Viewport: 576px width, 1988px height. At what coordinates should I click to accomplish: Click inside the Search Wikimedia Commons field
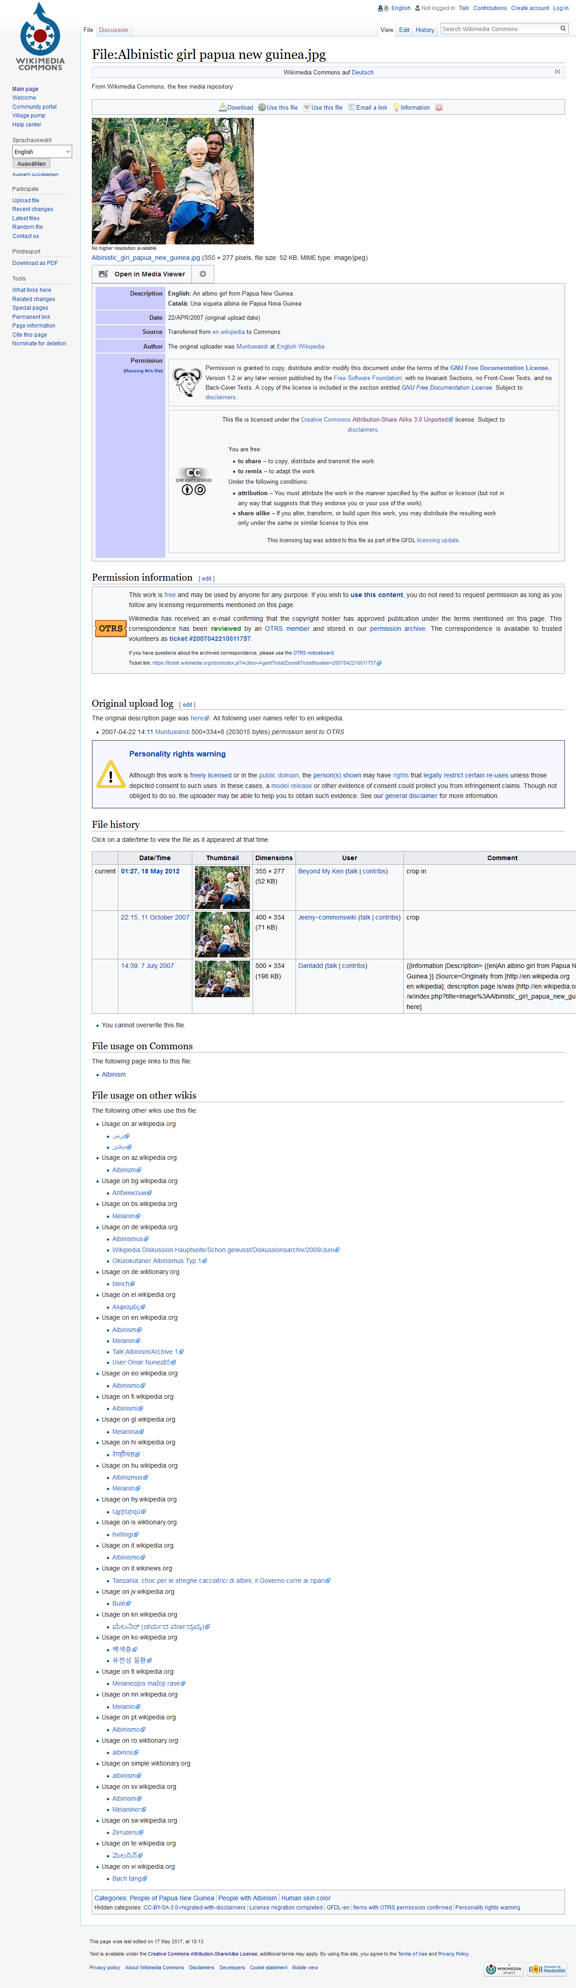pos(500,29)
